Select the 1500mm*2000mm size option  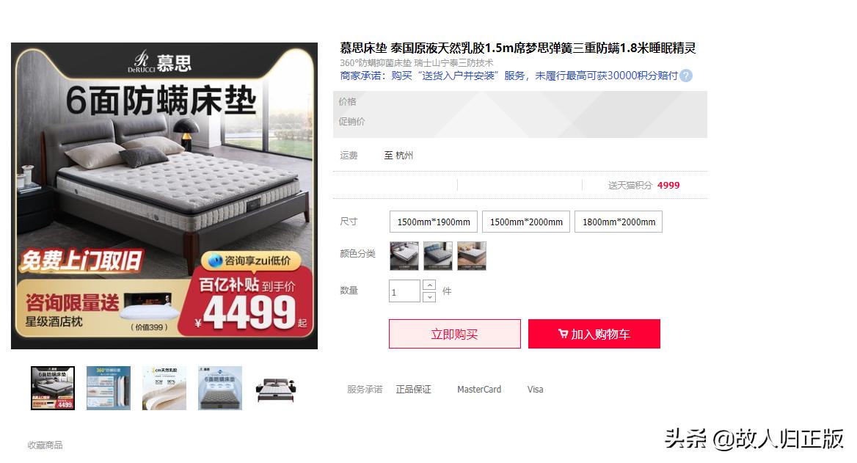pos(526,222)
